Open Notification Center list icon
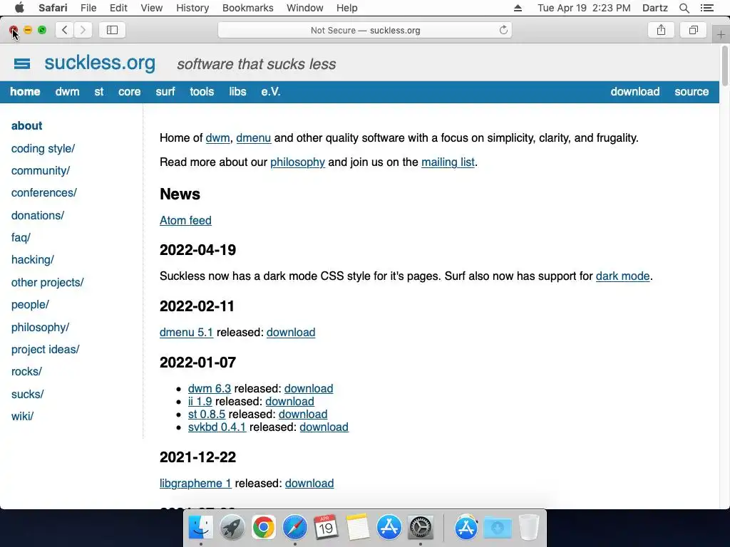Image resolution: width=730 pixels, height=547 pixels. [706, 8]
